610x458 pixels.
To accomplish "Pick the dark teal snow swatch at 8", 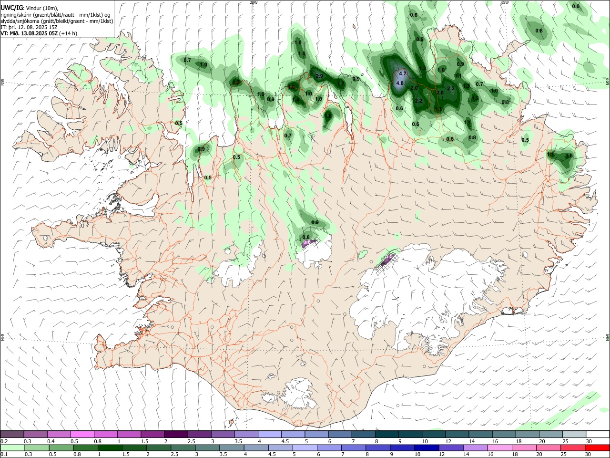I will coord(387,434).
